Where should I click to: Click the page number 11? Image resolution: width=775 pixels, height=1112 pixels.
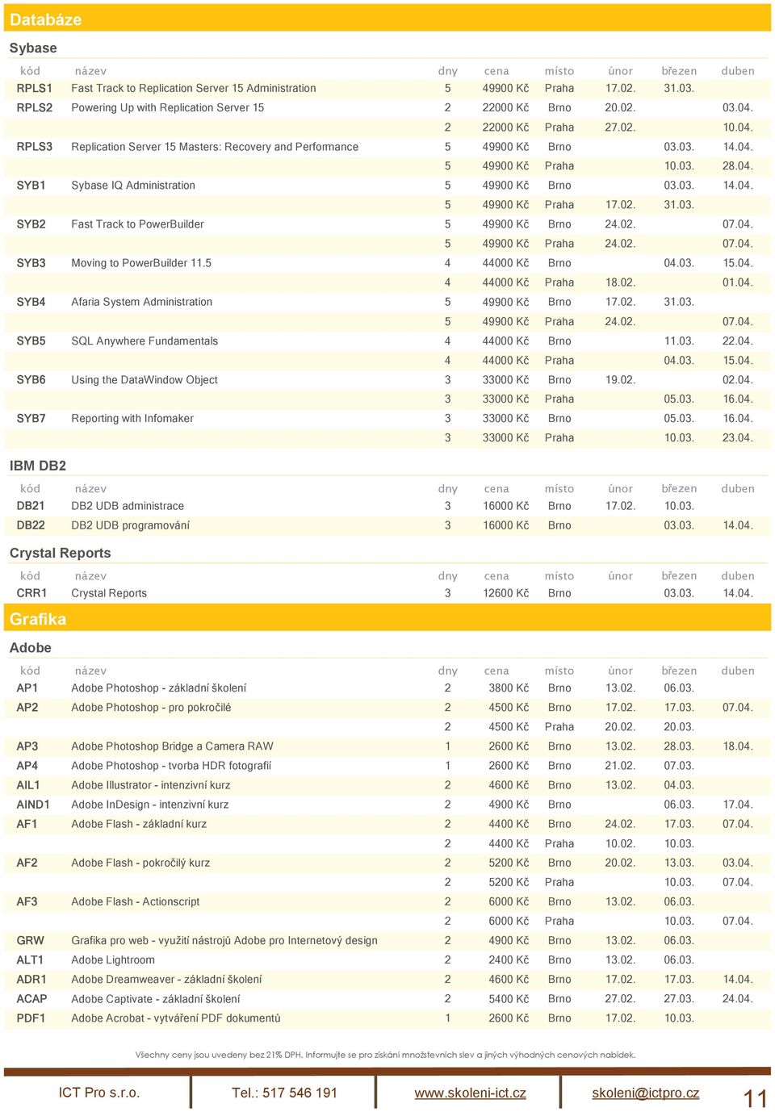tap(756, 1098)
